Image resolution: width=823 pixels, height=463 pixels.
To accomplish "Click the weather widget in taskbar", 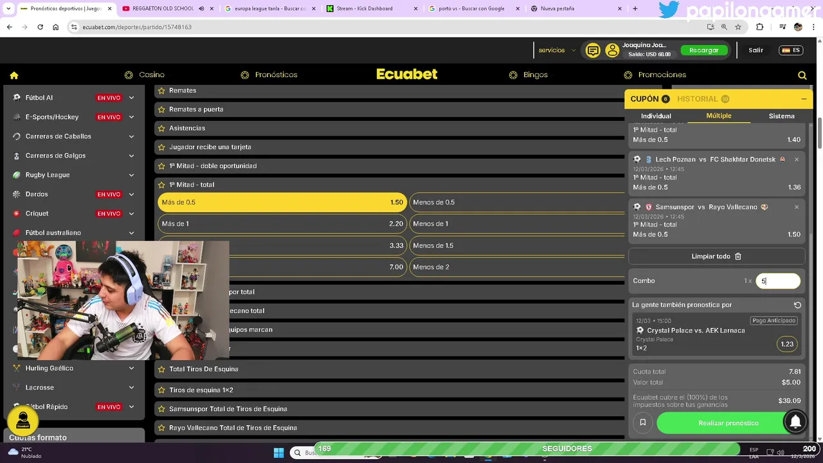I will point(26,453).
